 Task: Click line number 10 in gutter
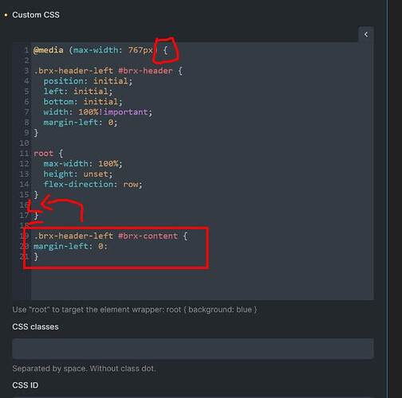(24, 143)
